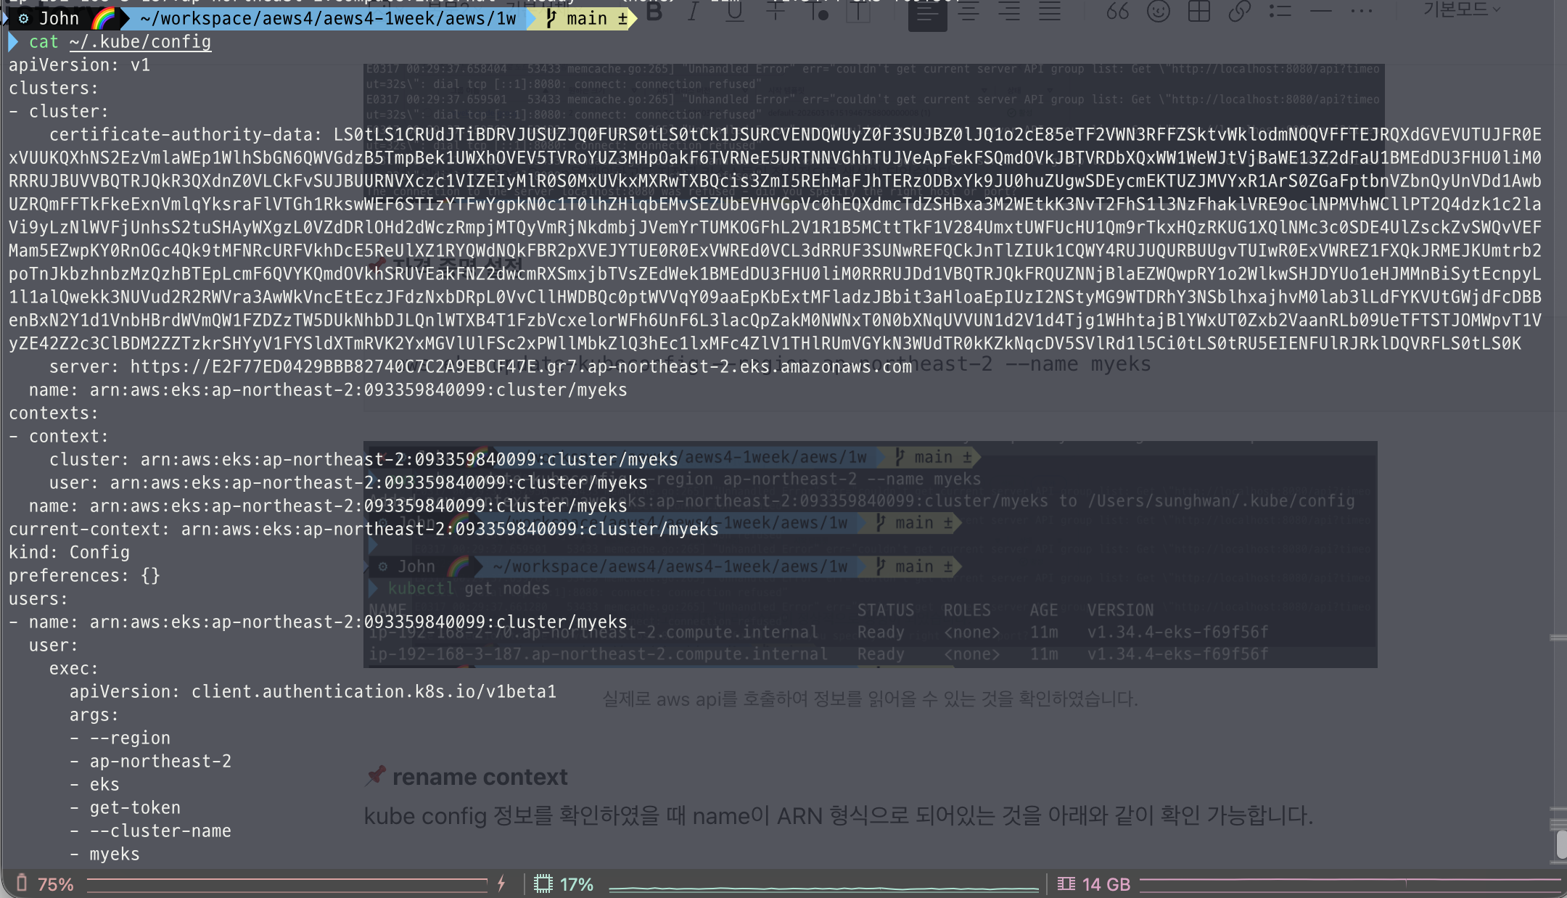Insert a table
1567x898 pixels.
pyautogui.click(x=1199, y=11)
